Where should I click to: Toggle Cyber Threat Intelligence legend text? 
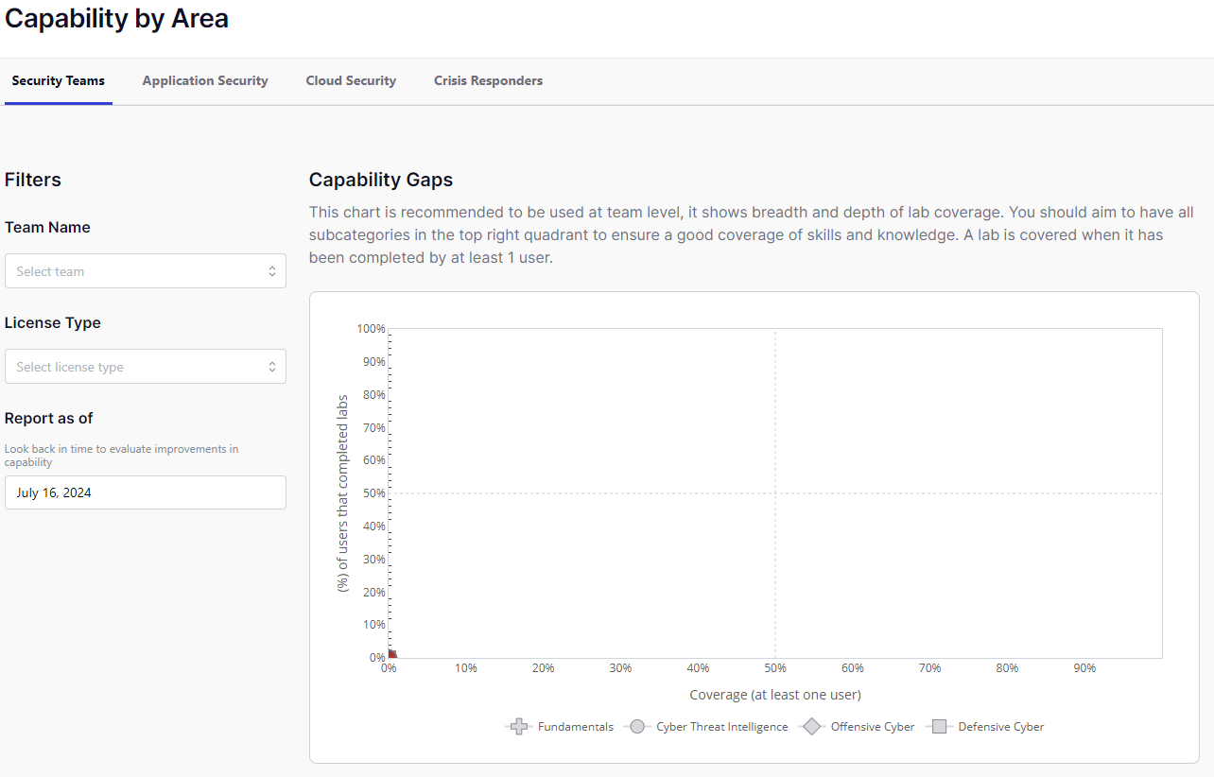[x=721, y=727]
